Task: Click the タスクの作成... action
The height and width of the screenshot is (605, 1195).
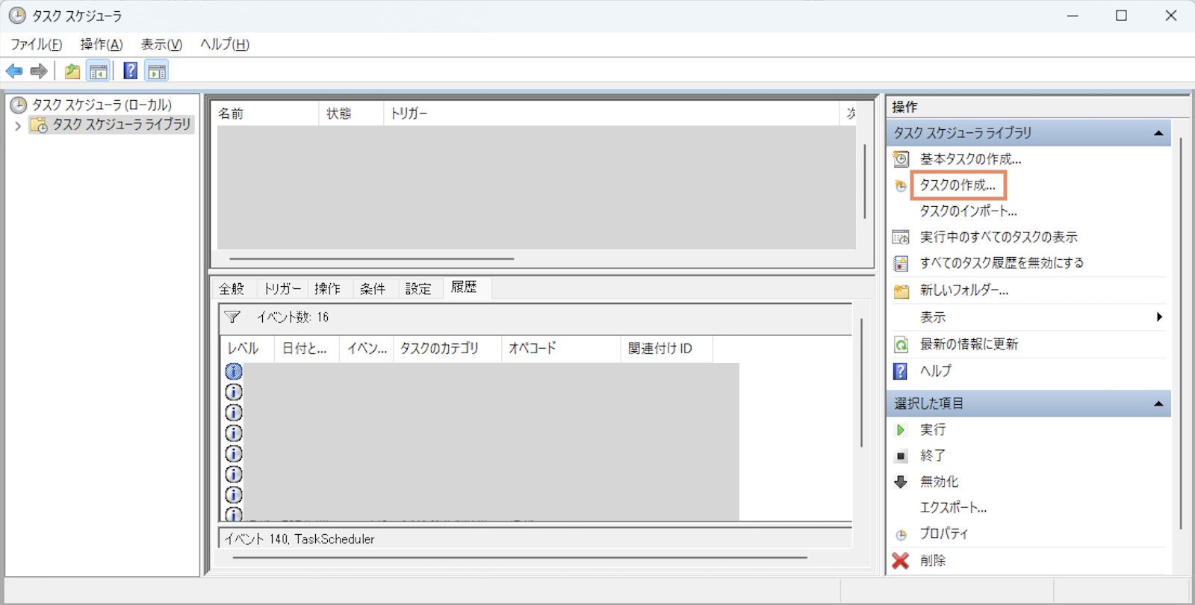Action: [x=957, y=185]
